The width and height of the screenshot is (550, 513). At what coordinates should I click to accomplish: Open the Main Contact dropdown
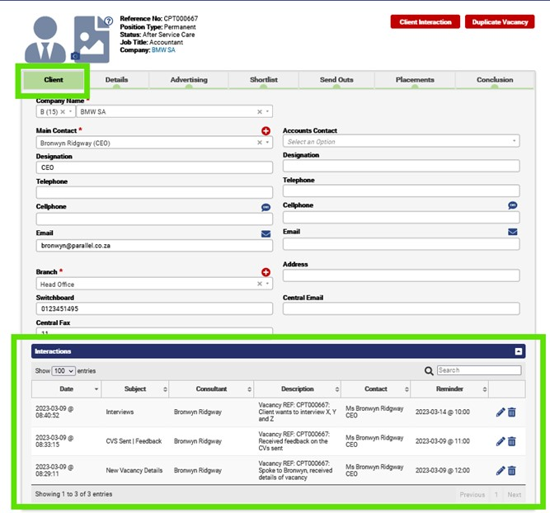(x=267, y=143)
